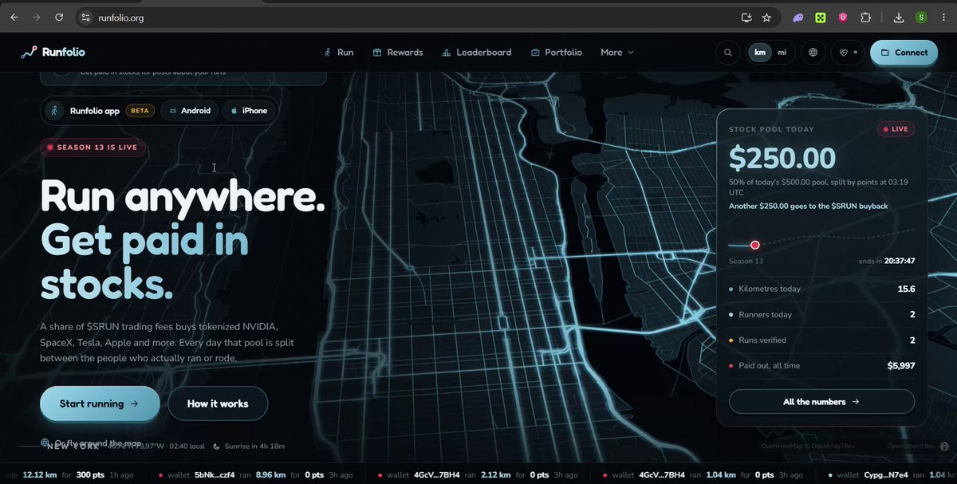Click the Start running button

(x=100, y=403)
